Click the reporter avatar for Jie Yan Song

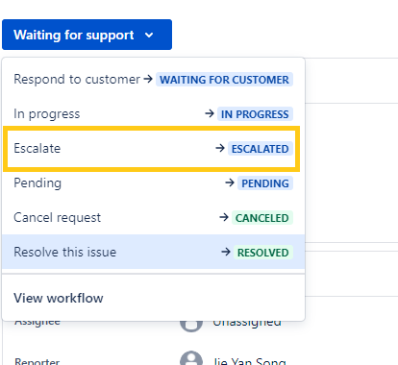click(191, 358)
